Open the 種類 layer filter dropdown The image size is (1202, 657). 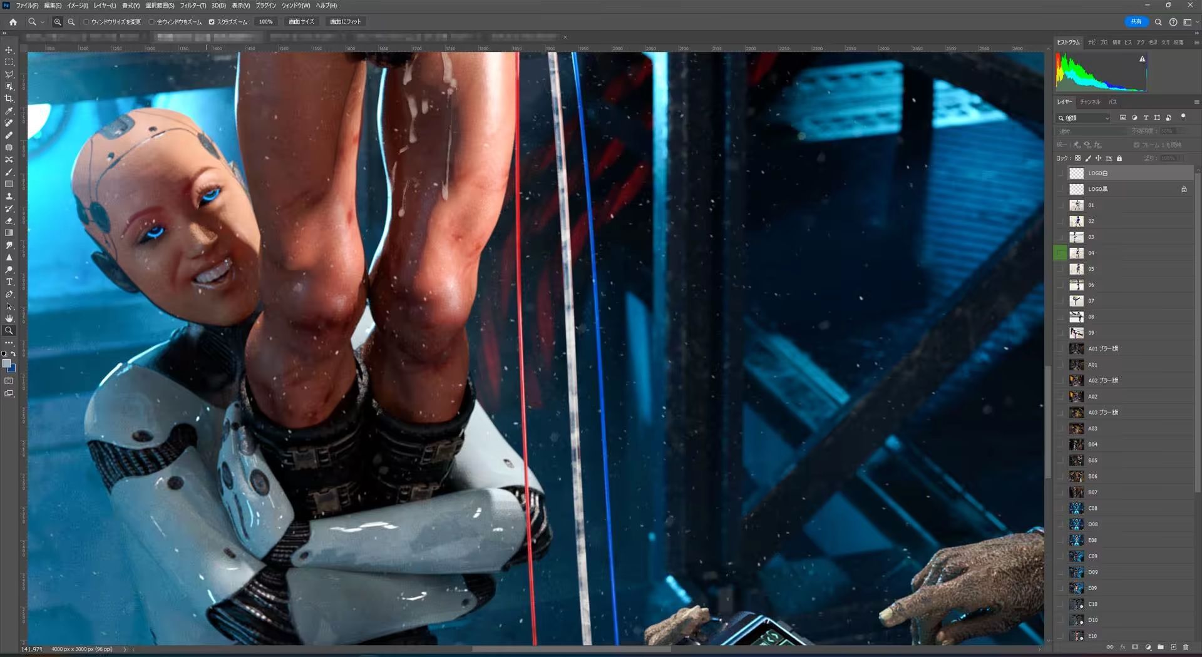[x=1084, y=118]
